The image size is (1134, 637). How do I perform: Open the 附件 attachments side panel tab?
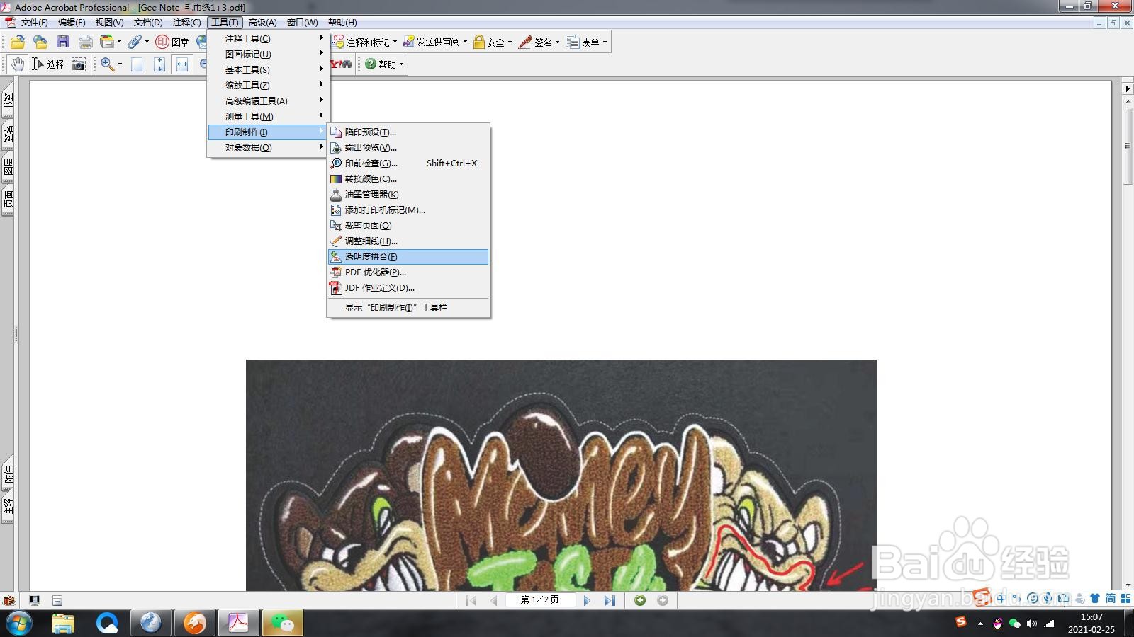8,474
